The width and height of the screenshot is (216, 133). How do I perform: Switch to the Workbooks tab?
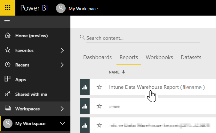click(x=159, y=57)
